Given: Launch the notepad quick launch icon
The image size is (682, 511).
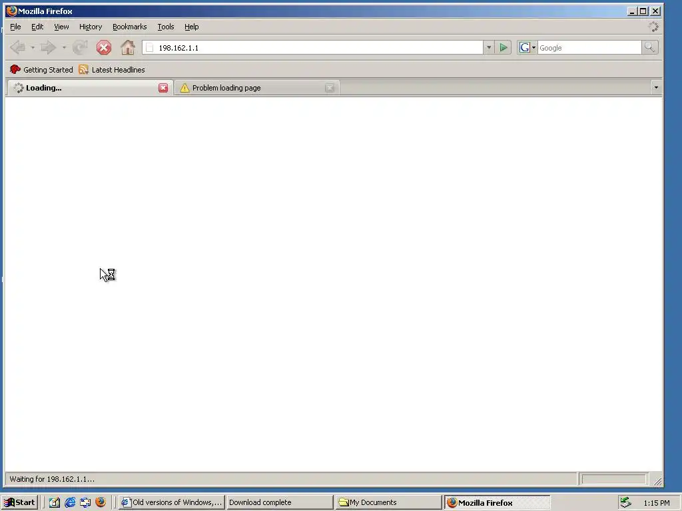Looking at the screenshot, I should (54, 502).
